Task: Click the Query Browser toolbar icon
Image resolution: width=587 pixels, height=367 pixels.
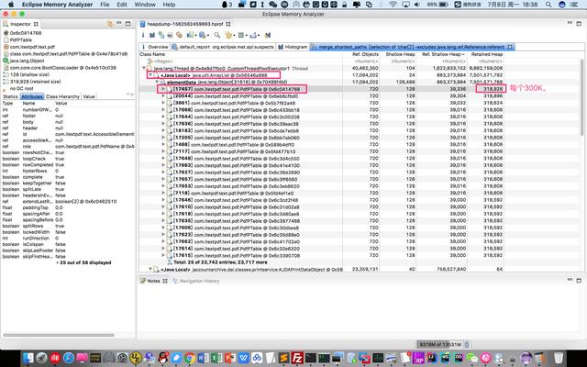Action: 202,35
